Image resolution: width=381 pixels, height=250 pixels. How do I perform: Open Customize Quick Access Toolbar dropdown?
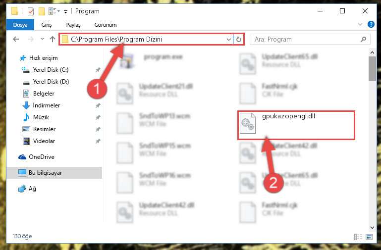point(65,11)
